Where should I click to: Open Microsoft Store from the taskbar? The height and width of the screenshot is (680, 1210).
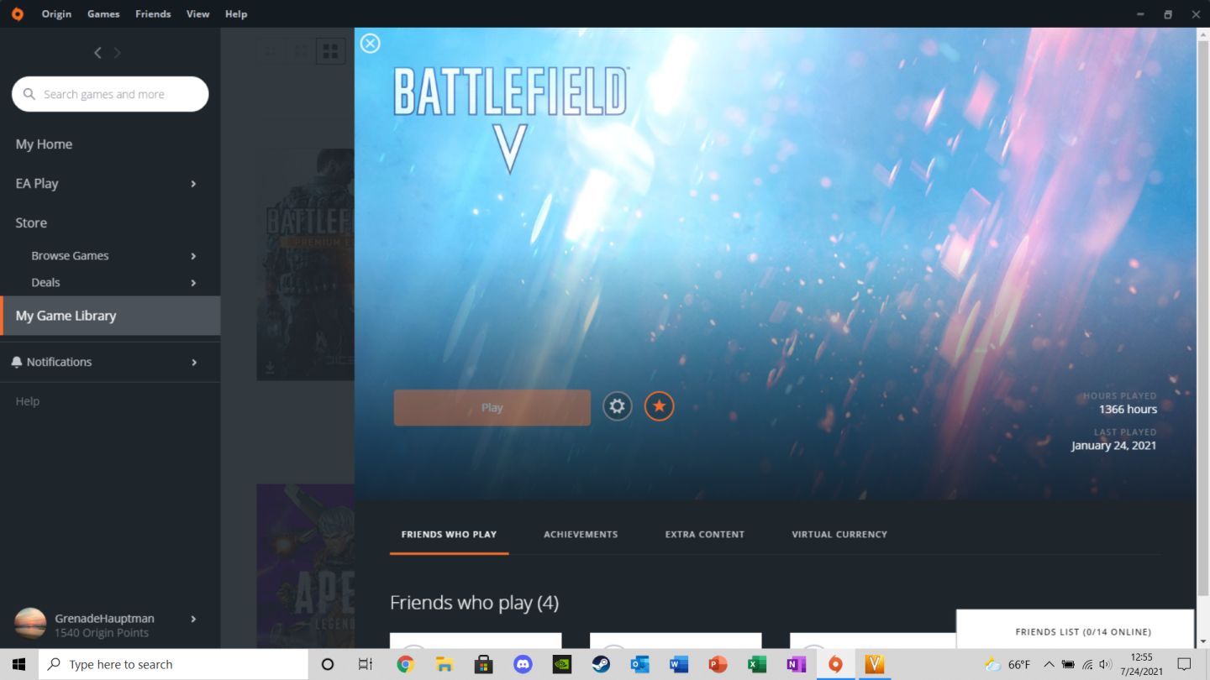483,664
